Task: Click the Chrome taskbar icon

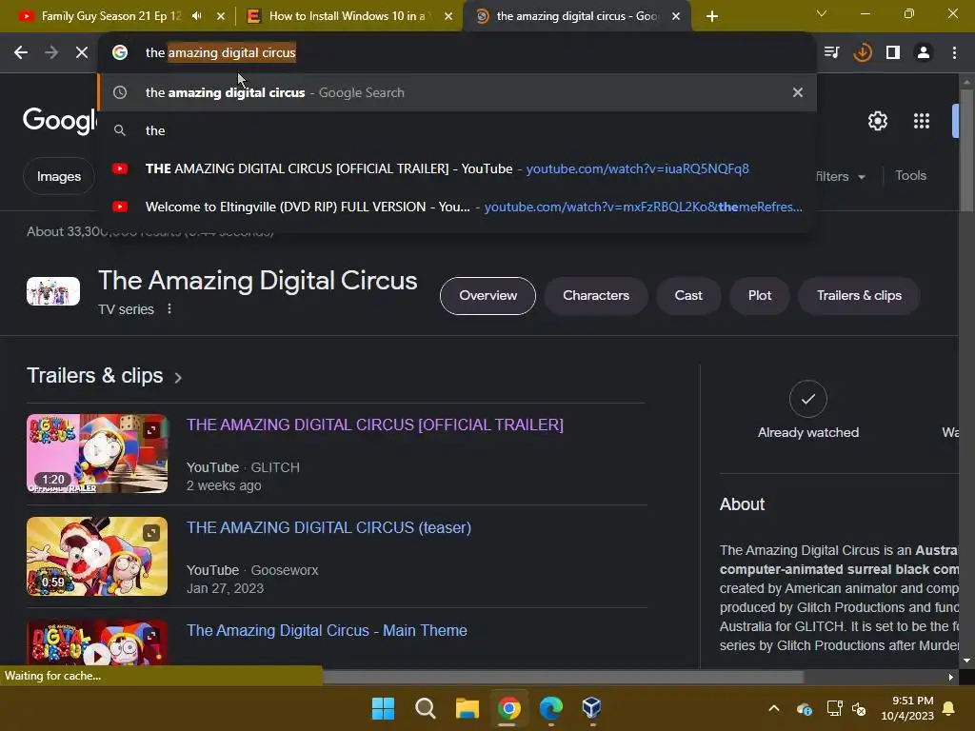Action: [x=508, y=708]
